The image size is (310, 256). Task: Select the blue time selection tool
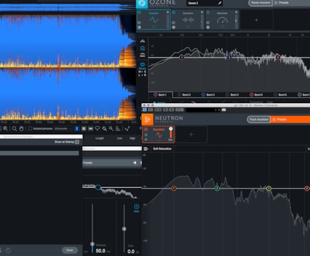77,129
